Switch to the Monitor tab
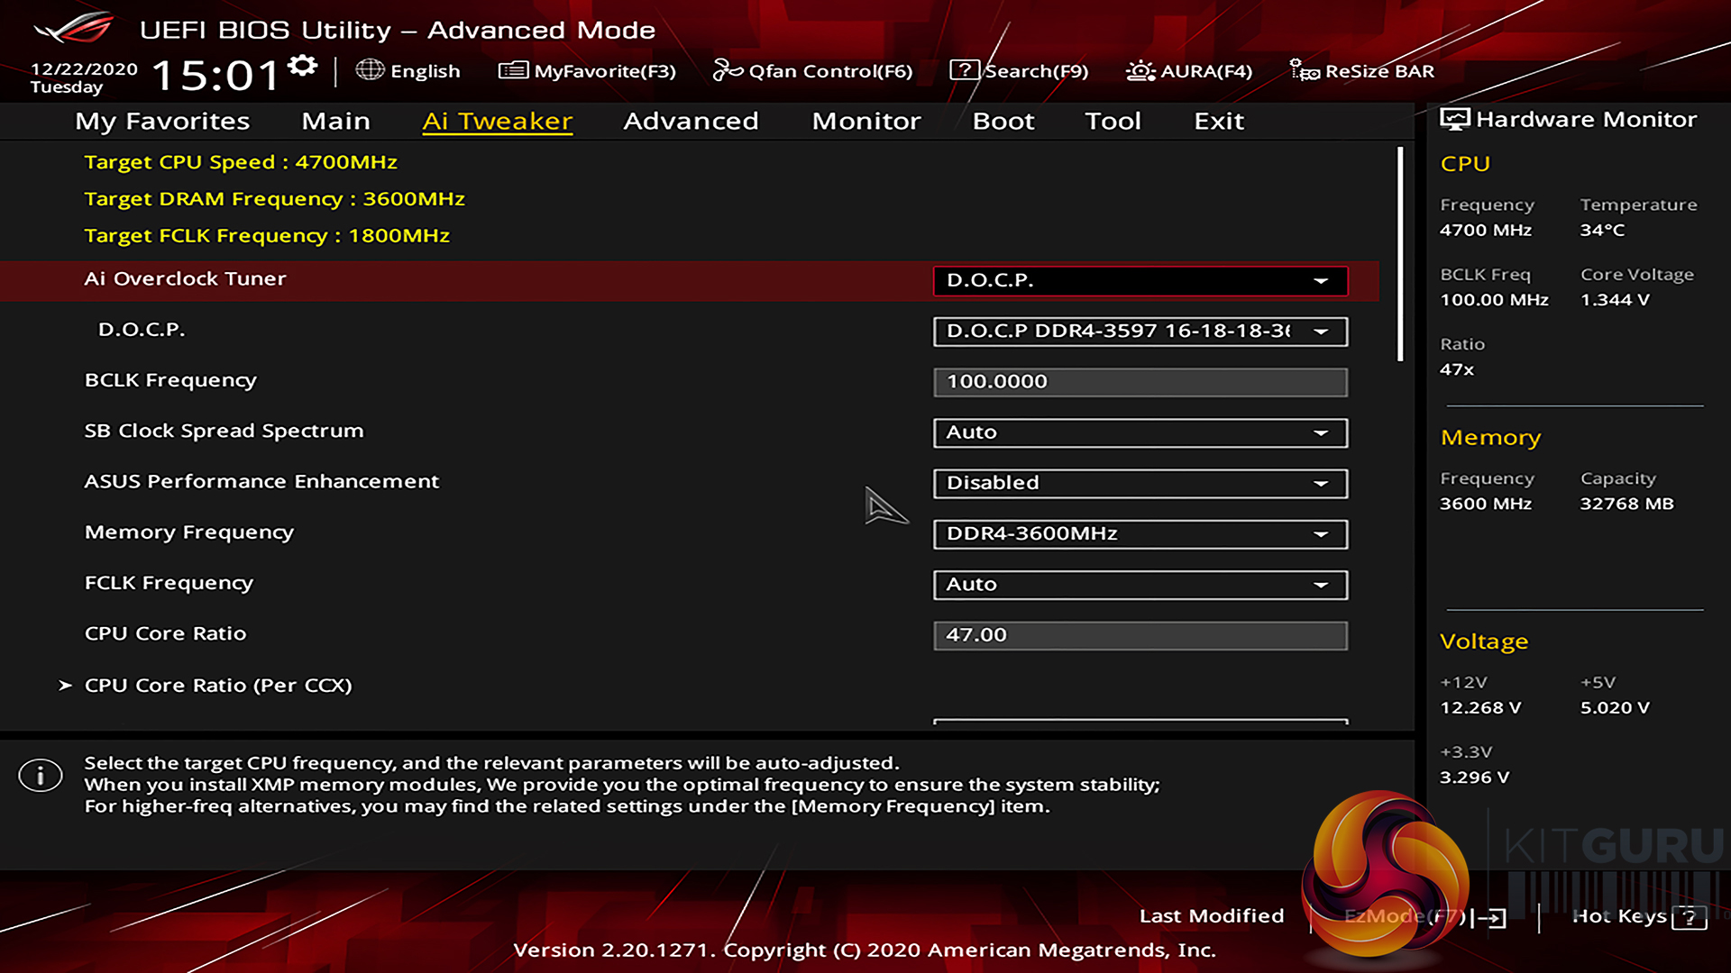The image size is (1731, 973). coord(865,121)
